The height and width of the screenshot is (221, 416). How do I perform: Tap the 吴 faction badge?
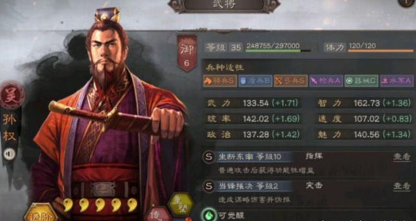[13, 95]
